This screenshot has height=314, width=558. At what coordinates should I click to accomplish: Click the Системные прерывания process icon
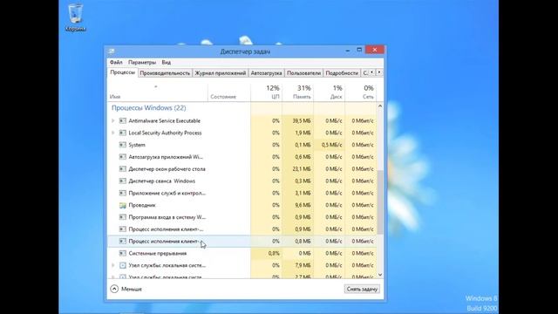pos(122,253)
